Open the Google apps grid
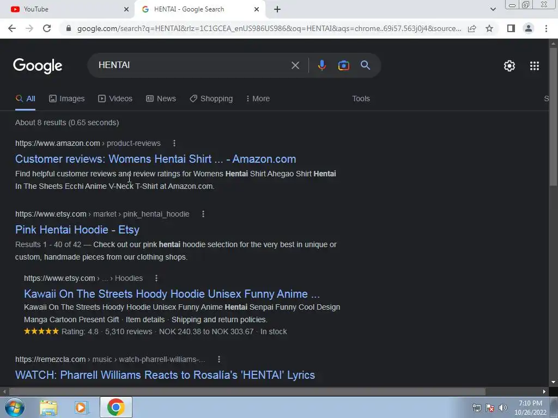558x418 pixels. (534, 66)
